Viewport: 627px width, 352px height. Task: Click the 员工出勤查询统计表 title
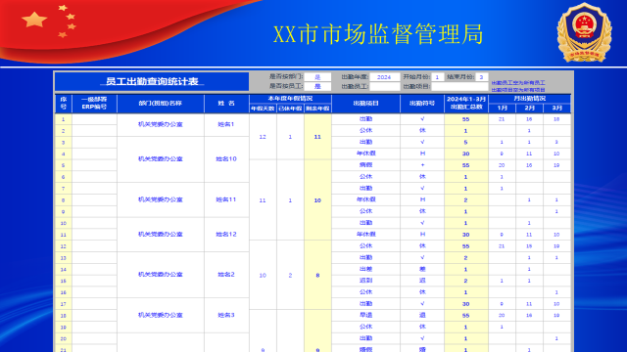(x=152, y=81)
